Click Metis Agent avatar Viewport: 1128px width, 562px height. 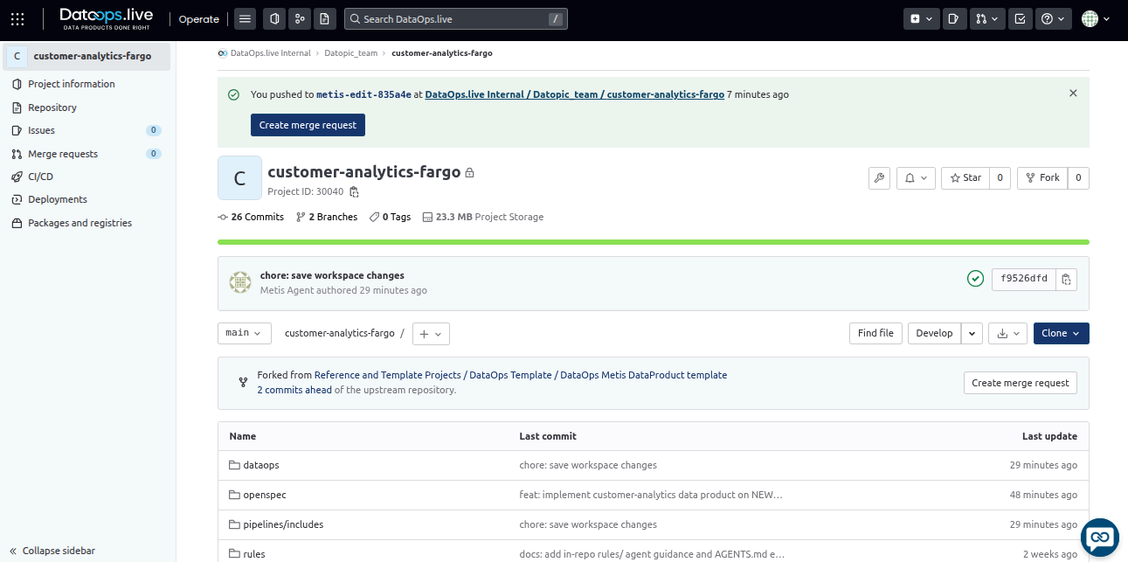[240, 282]
